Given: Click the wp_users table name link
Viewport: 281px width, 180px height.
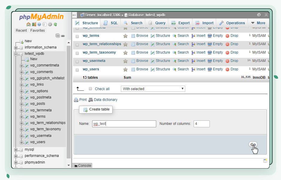Looking at the screenshot, I should click(91, 69).
